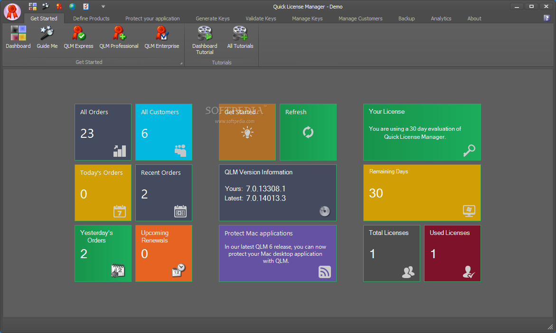Click the people icon in All Customers
Viewport: 556px width, 333px height.
click(x=180, y=151)
